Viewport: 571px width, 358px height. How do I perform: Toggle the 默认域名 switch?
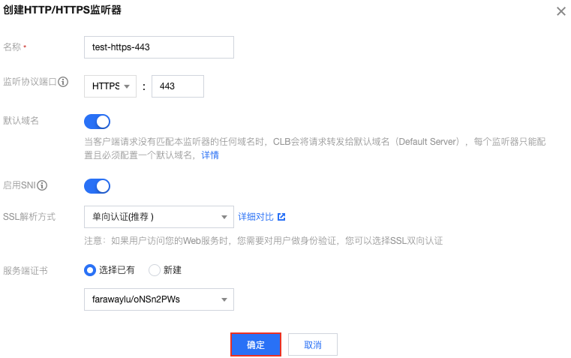tap(98, 122)
